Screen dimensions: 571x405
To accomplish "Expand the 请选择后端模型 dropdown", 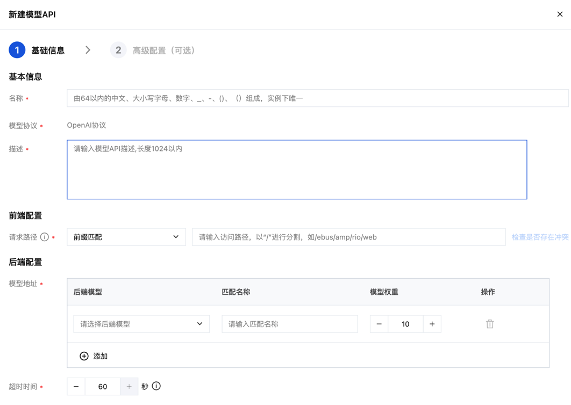I will (x=141, y=324).
